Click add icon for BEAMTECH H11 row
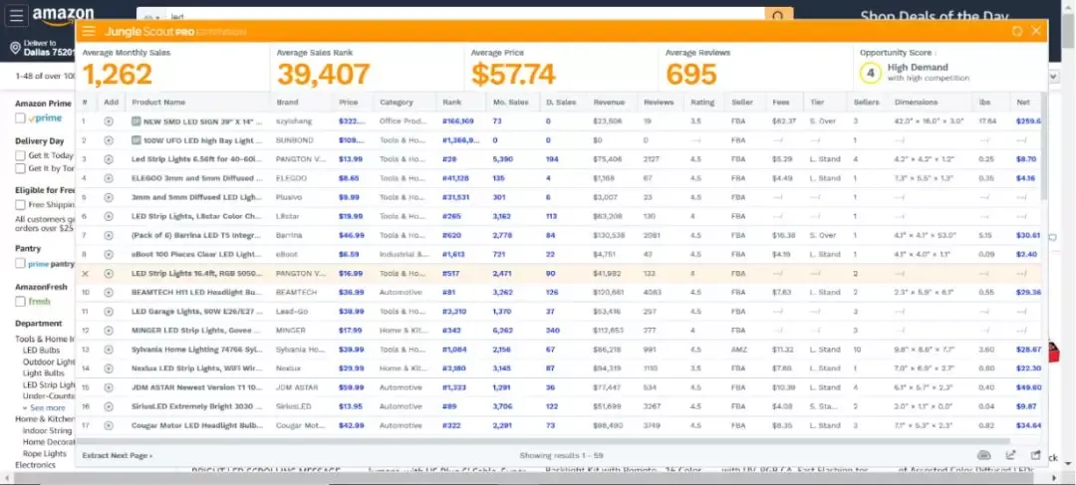This screenshot has width=1076, height=485. click(109, 292)
